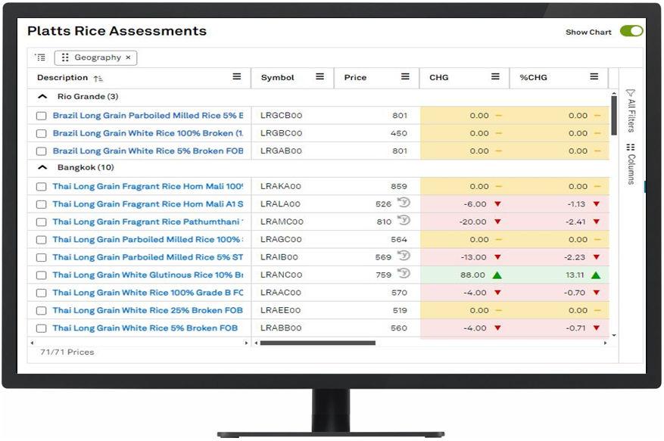The height and width of the screenshot is (441, 664).
Task: Open Thai White Rice 100% Grade B link
Action: pyautogui.click(x=148, y=293)
